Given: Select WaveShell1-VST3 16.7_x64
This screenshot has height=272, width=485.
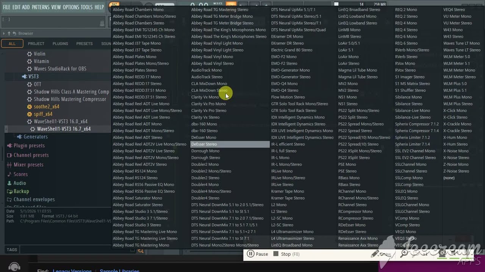Looking at the screenshot, I should coord(64,129).
